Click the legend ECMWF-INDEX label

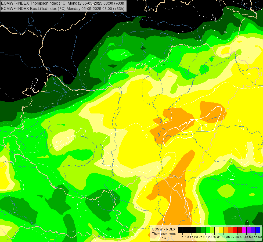point(164,229)
